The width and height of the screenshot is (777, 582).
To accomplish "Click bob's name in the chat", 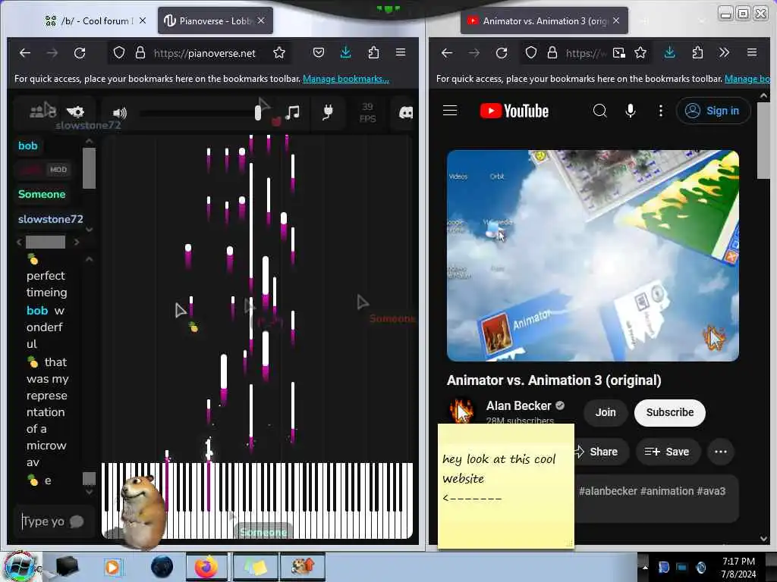I will click(37, 310).
